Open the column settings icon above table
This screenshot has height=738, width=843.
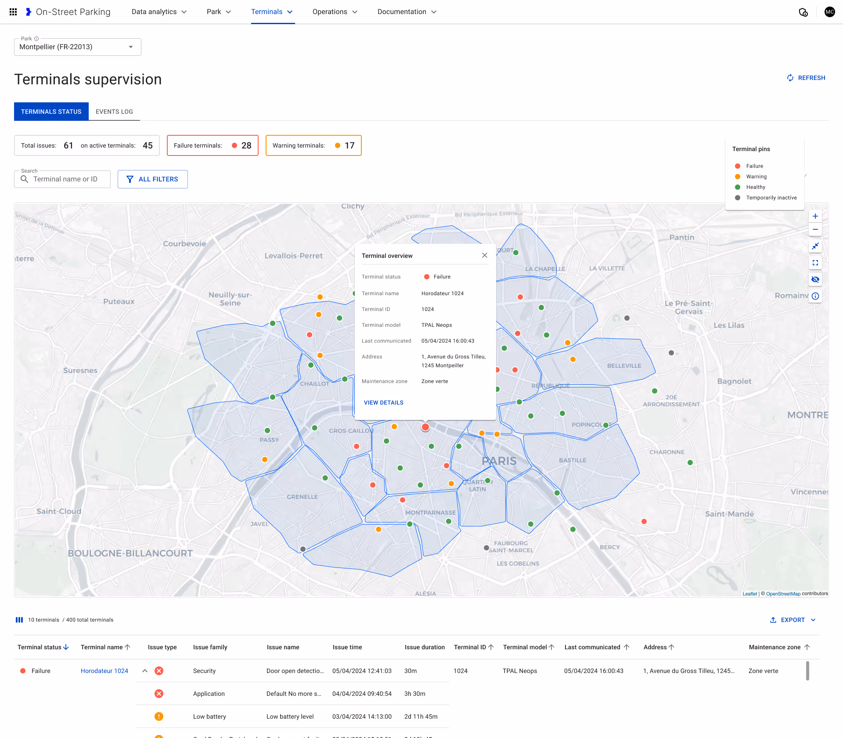pyautogui.click(x=19, y=620)
